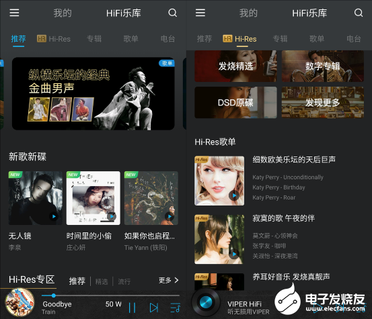Open the 发现更多 category

(x=323, y=102)
